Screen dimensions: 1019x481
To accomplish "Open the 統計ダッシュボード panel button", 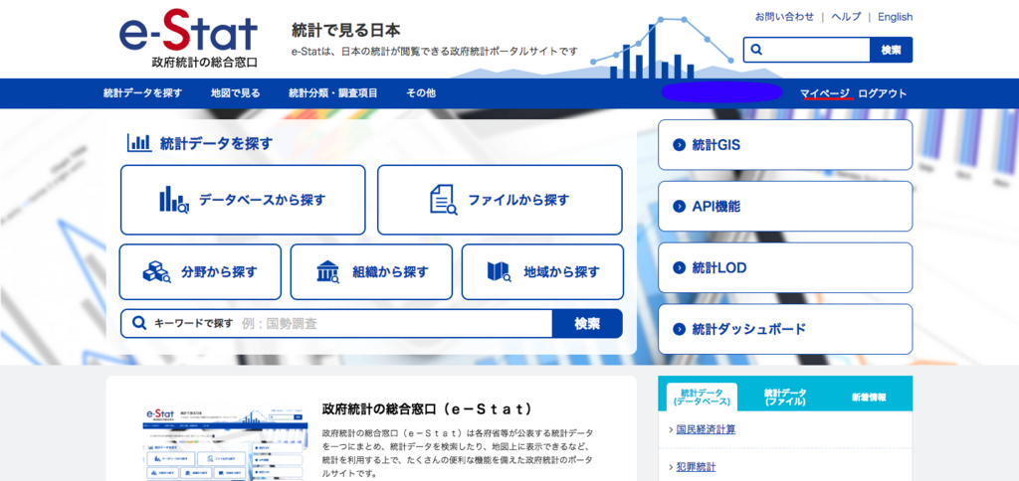I will pos(785,329).
